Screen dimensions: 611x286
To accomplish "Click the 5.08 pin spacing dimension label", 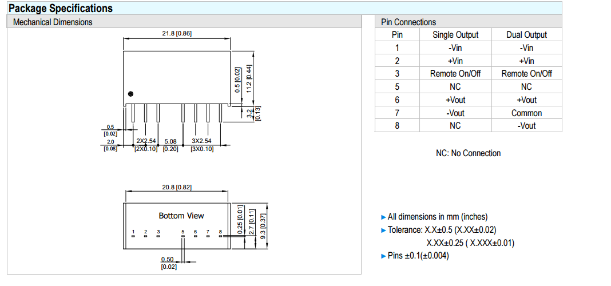I will 170,141.
